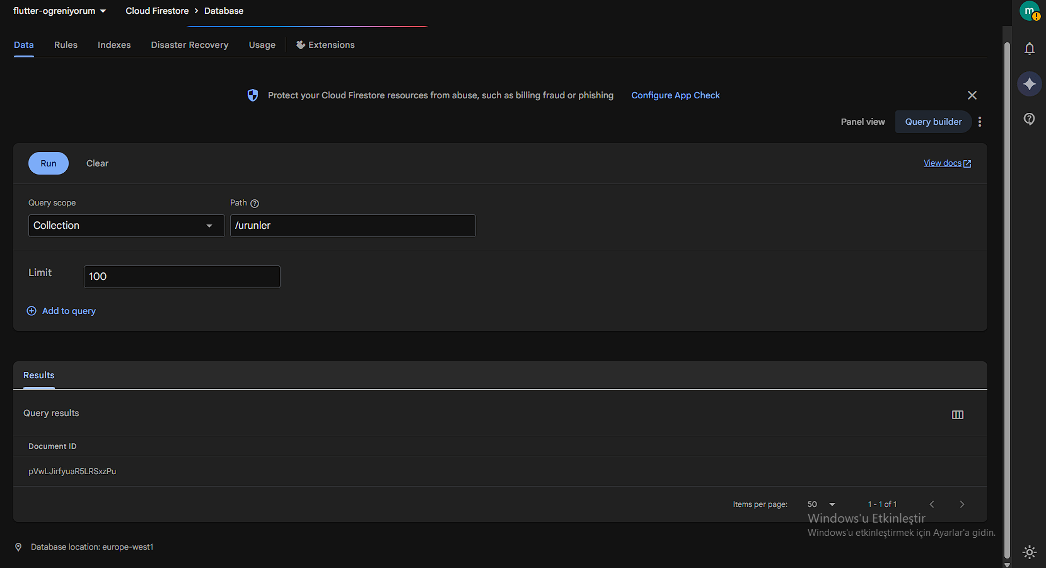Go to the next results page

coord(962,504)
